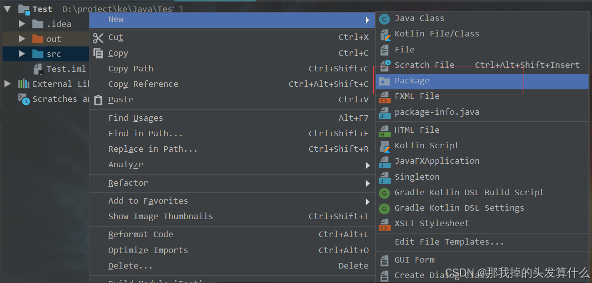This screenshot has height=283, width=592.
Task: Expand the src folder arrow
Action: 22,54
